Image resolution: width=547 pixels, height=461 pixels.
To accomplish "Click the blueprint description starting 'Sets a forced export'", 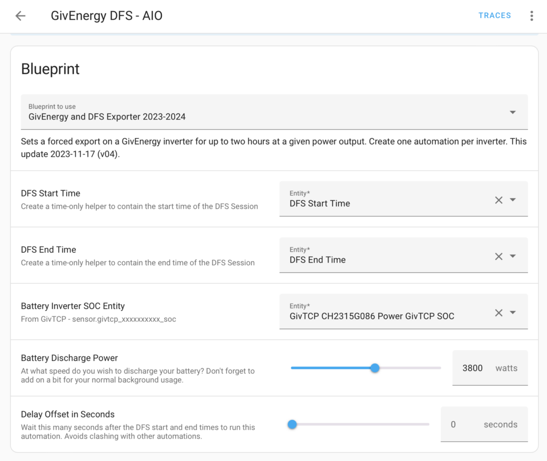I will (274, 148).
